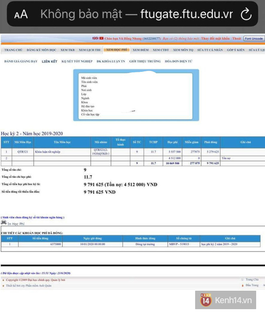This screenshot has width=265, height=318.
Task: Click the 5 557 500 tuition cell
Action: pos(173,152)
